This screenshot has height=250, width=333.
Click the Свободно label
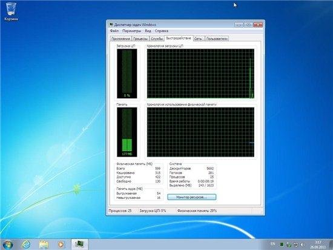[124, 181]
